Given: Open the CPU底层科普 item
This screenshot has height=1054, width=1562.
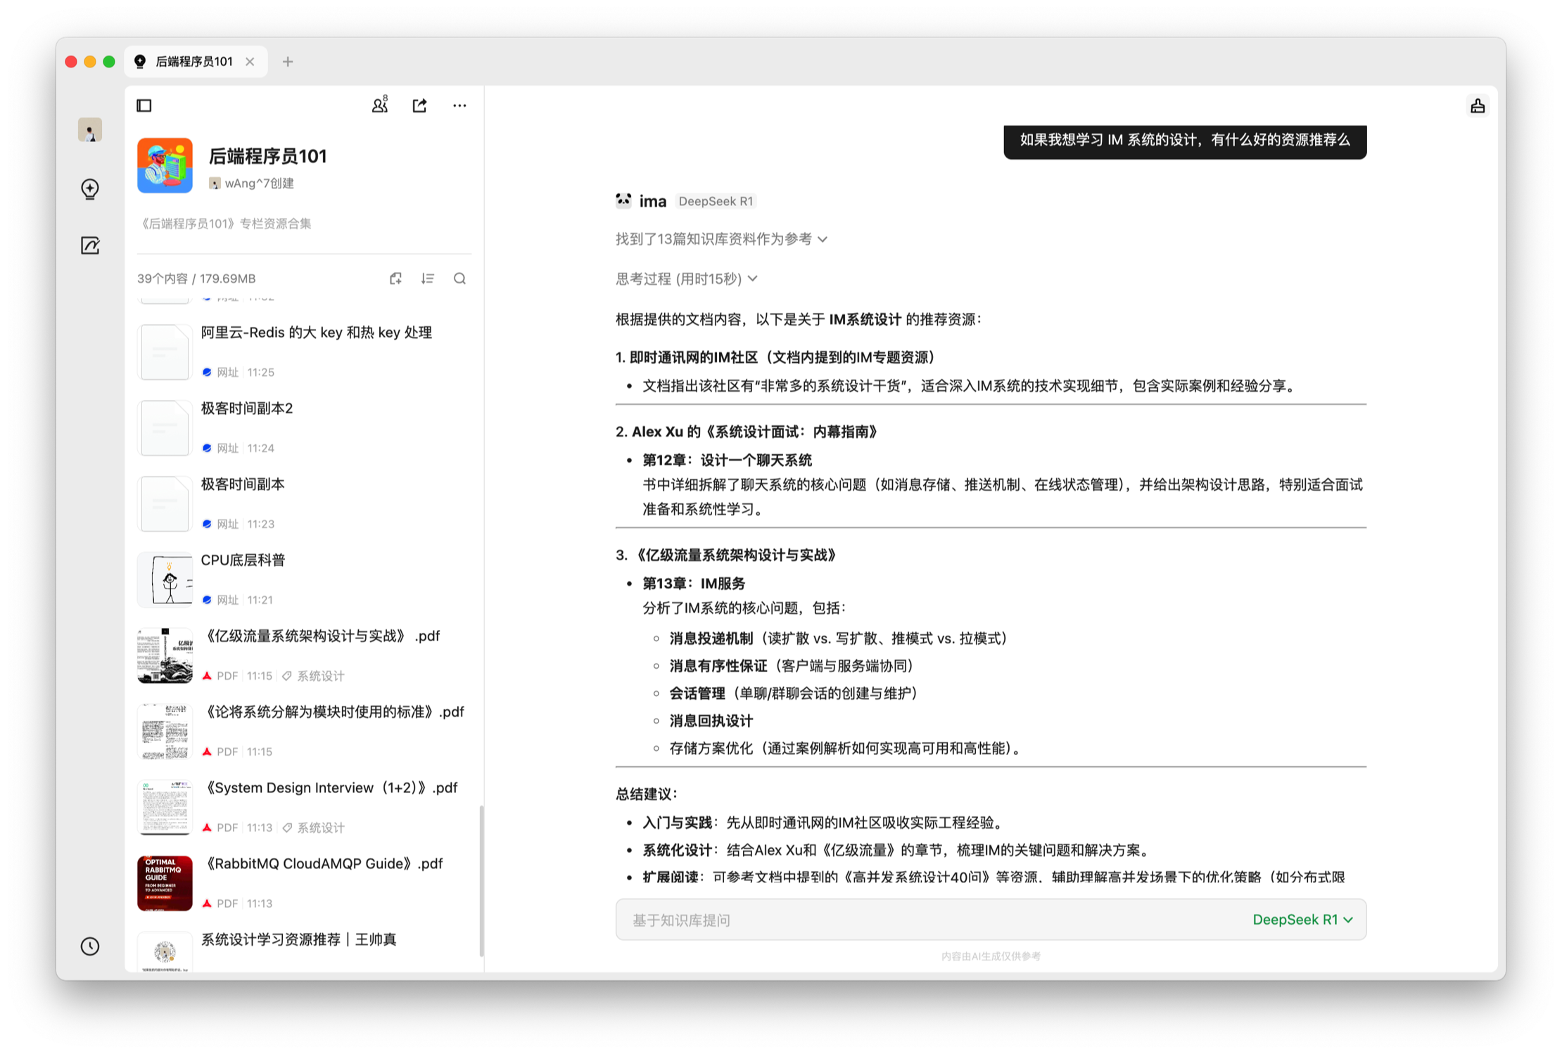Looking at the screenshot, I should pos(304,579).
